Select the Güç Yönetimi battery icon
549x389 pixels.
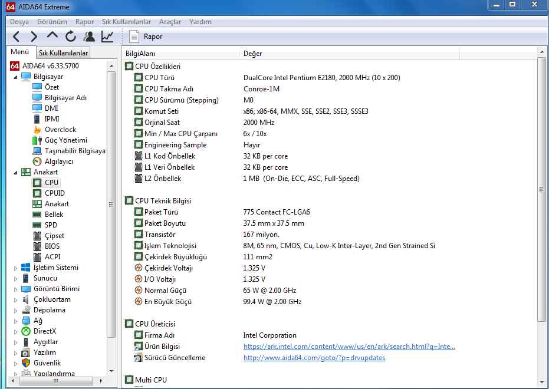(x=37, y=140)
